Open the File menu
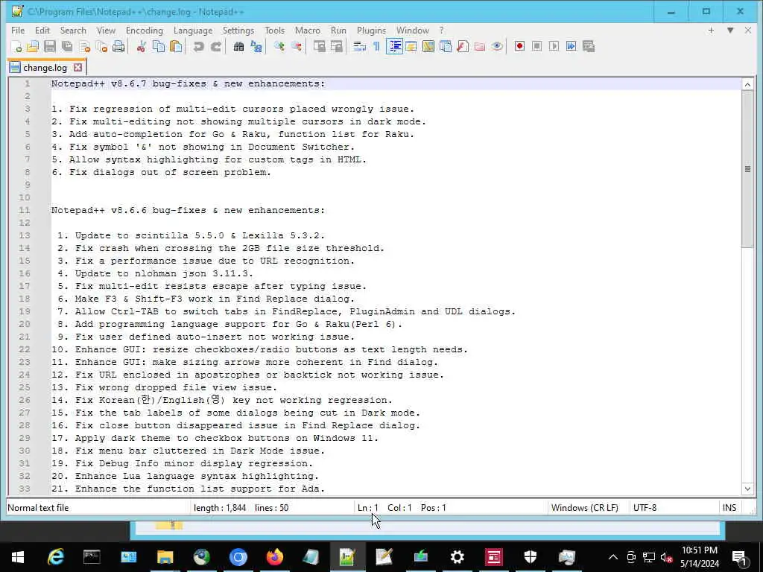 [18, 30]
